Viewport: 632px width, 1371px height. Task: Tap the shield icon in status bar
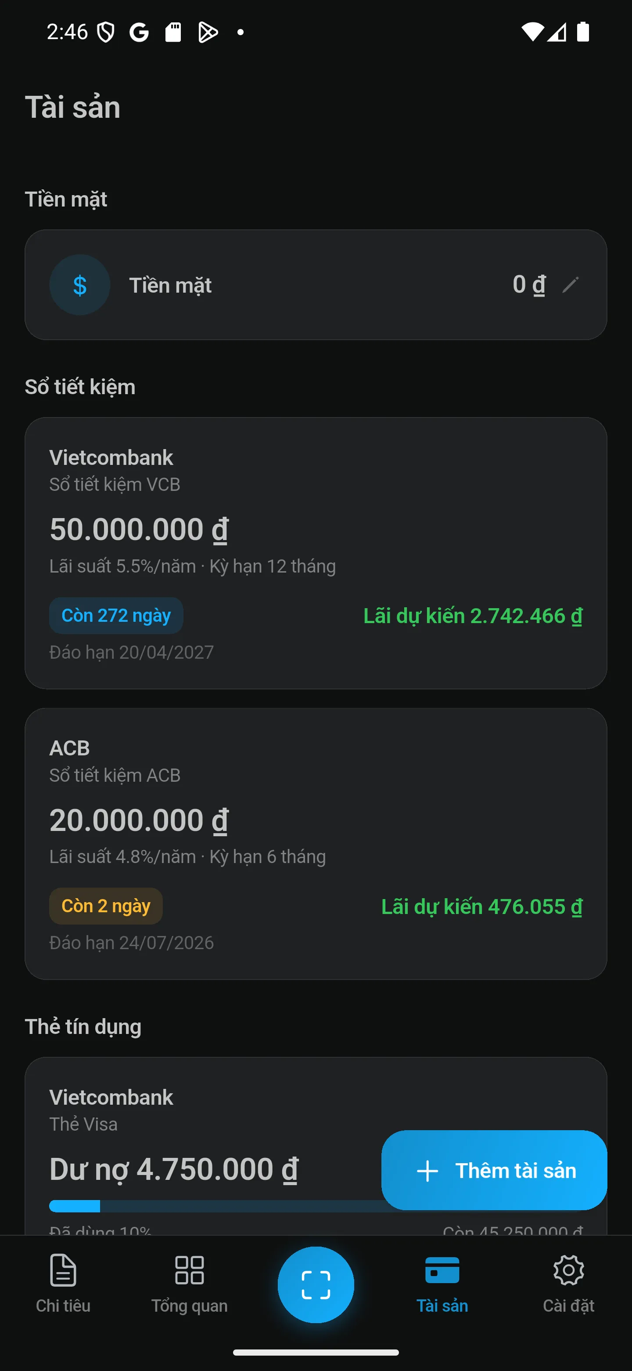(x=106, y=33)
